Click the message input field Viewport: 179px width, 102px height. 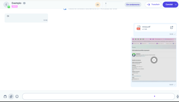click(98, 96)
